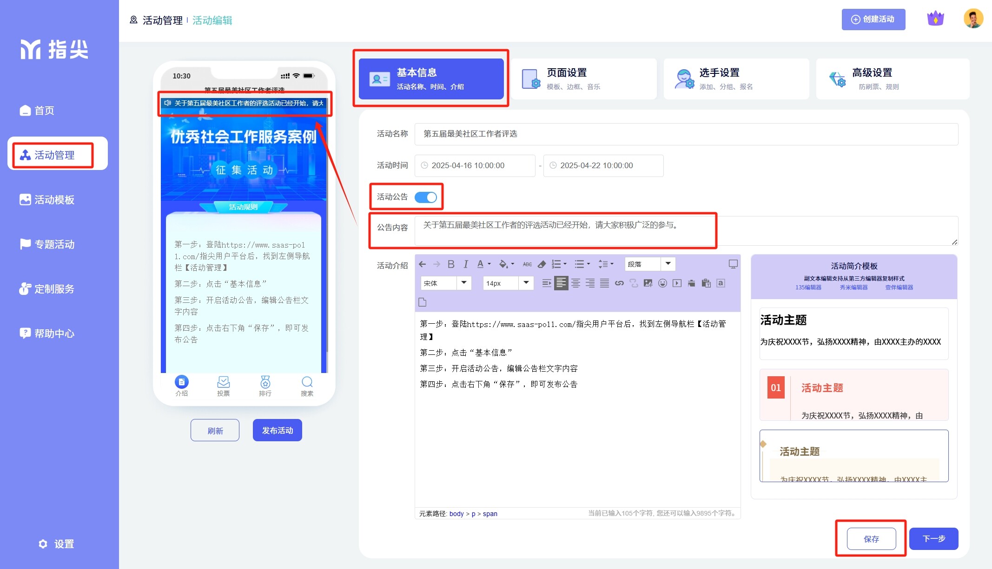Open the 段落 paragraph format dropdown
Viewport: 992px width, 569px height.
pyautogui.click(x=650, y=264)
